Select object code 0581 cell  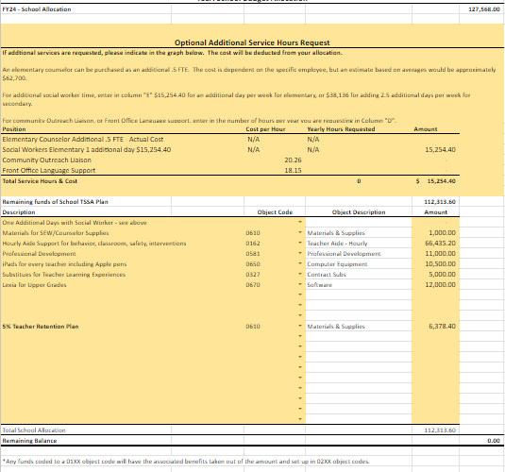tap(253, 253)
